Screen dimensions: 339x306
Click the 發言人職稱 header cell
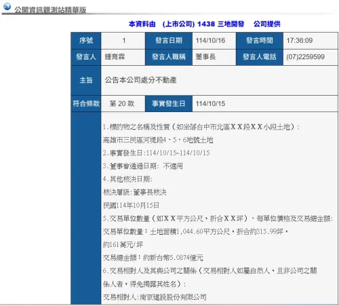click(x=169, y=57)
